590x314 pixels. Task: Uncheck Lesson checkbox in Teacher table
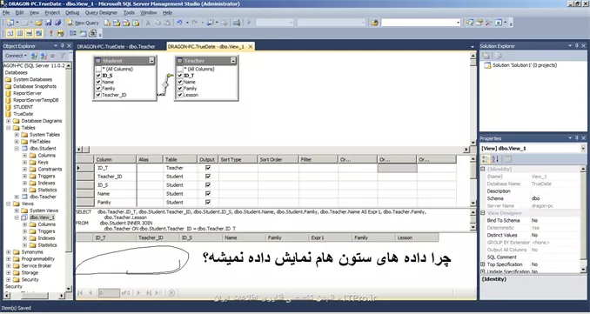(x=180, y=95)
